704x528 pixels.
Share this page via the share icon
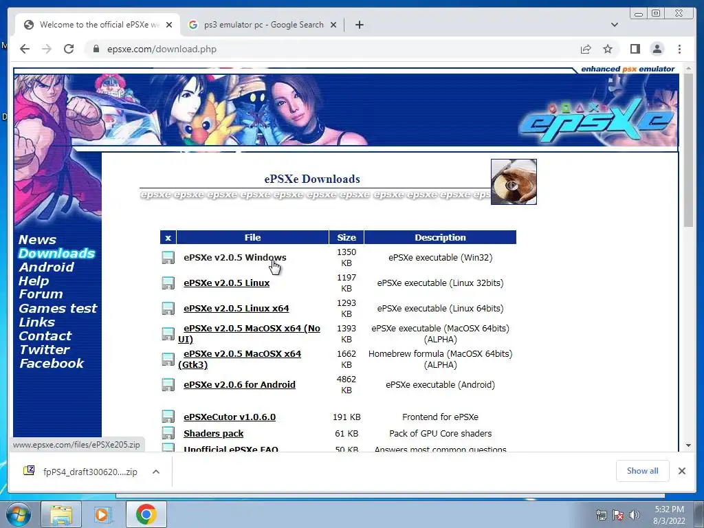(x=586, y=49)
